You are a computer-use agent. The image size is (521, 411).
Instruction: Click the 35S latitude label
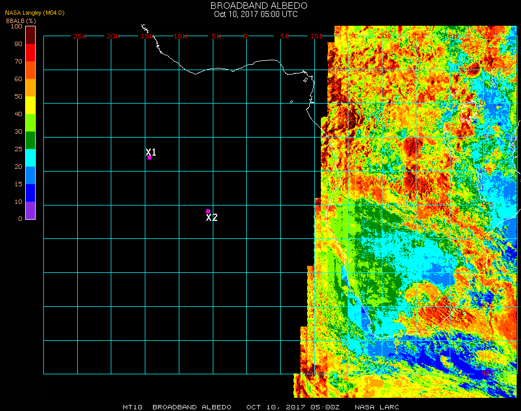488,340
